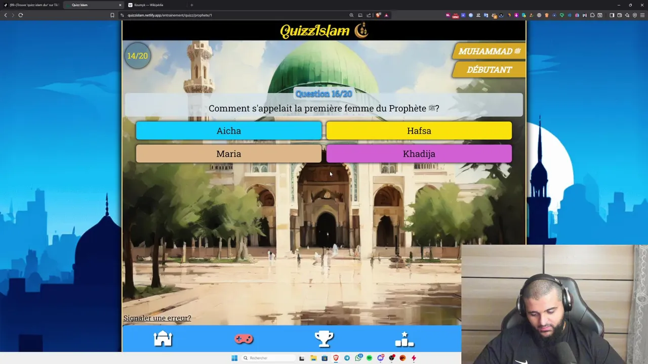The height and width of the screenshot is (364, 648).
Task: Open the Brave VPN shield icon
Action: 635,15
